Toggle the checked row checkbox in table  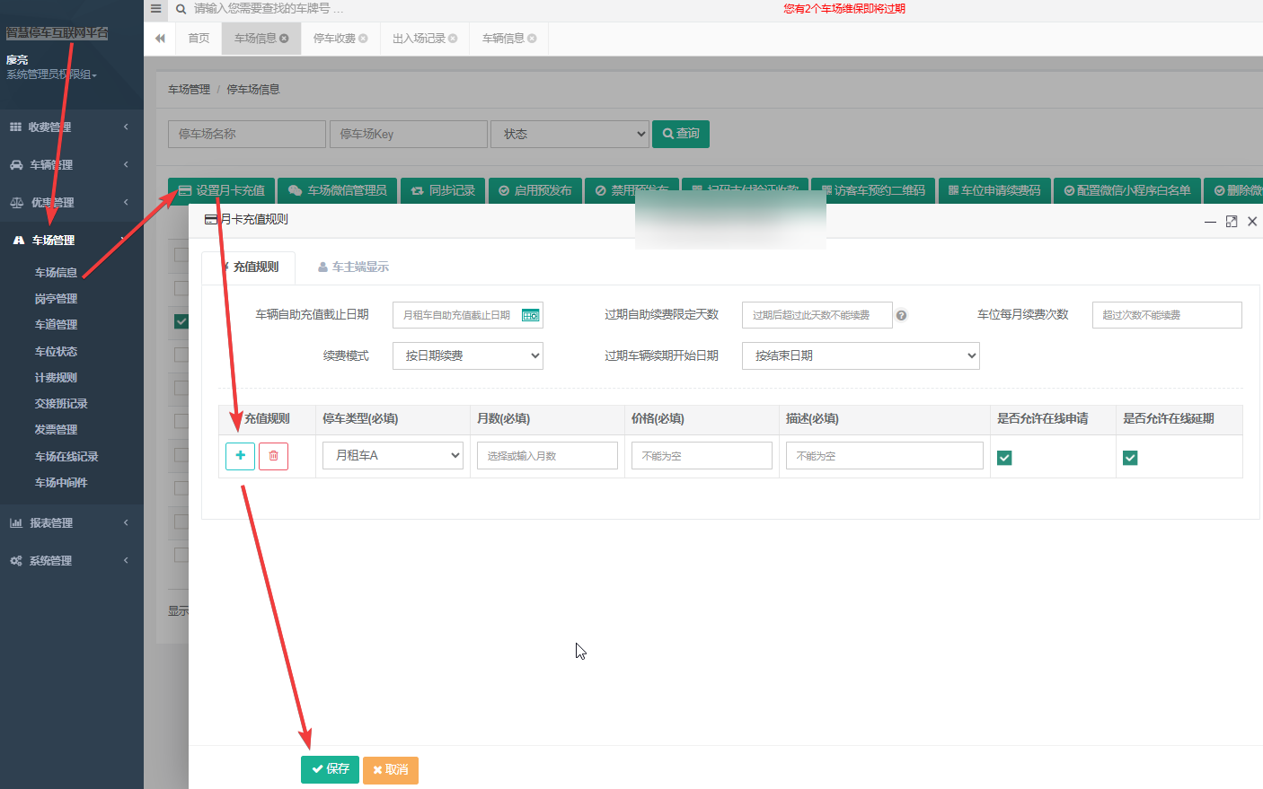click(x=181, y=321)
